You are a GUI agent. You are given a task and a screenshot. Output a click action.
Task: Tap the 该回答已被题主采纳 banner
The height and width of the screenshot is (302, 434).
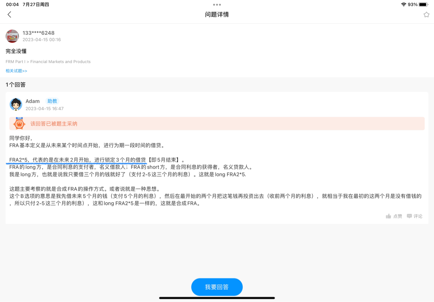[x=54, y=124]
